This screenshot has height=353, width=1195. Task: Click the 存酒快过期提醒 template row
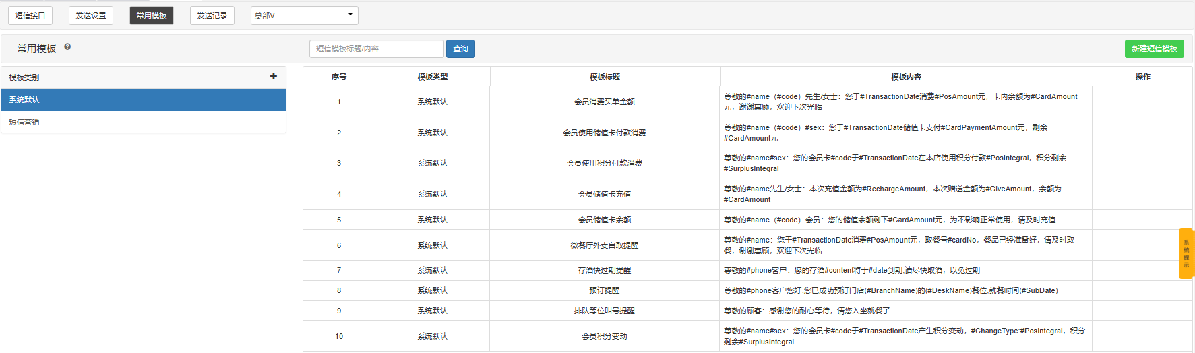[605, 270]
